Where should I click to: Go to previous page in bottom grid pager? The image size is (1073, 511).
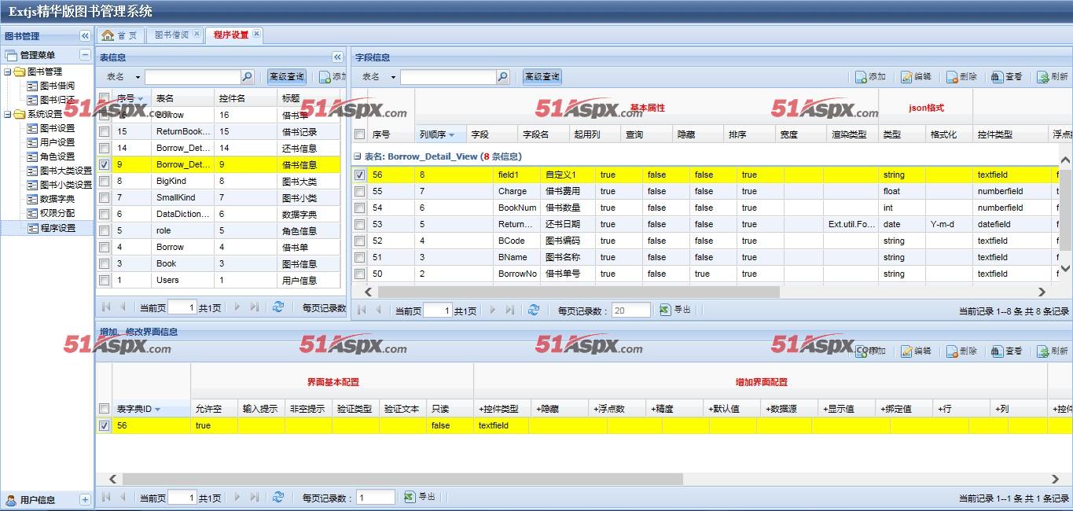point(123,497)
